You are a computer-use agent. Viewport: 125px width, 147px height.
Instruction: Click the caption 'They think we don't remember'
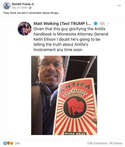point(31,13)
